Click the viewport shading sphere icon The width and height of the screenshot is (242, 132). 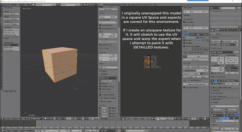pyautogui.click(x=45, y=118)
